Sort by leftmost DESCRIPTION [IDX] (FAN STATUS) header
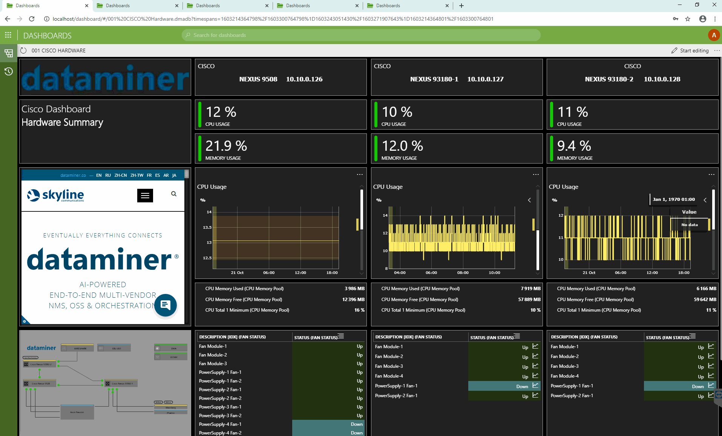 pyautogui.click(x=233, y=337)
